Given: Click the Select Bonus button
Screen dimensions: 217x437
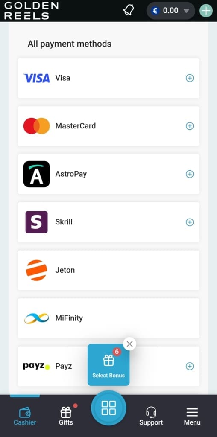Looking at the screenshot, I should [108, 365].
